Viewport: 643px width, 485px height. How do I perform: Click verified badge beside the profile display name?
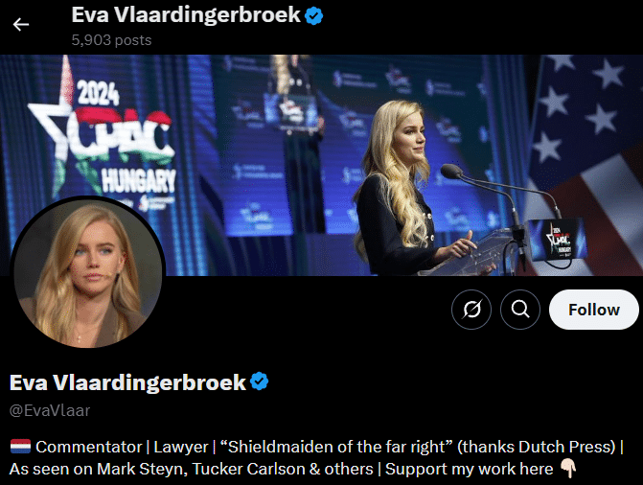pyautogui.click(x=259, y=381)
